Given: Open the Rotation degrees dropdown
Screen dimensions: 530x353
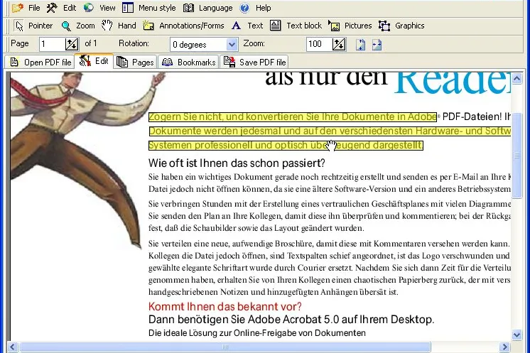Looking at the screenshot, I should (x=232, y=44).
